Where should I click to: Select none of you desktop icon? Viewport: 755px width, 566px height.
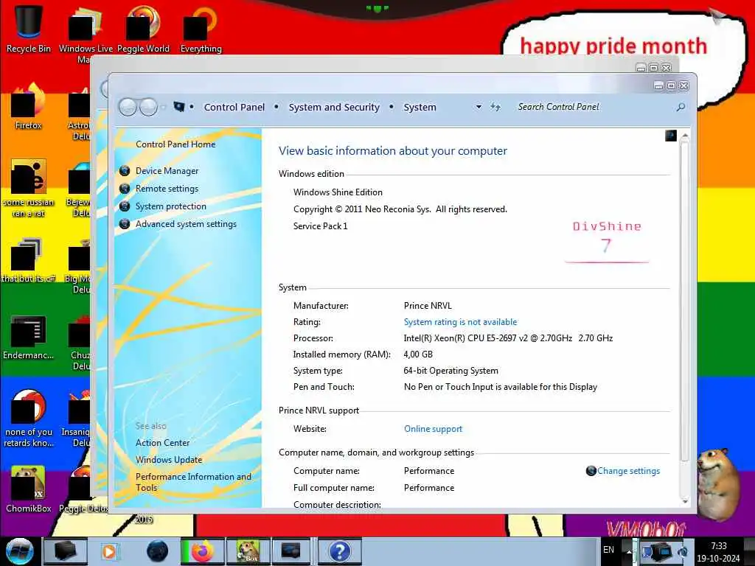(29, 419)
